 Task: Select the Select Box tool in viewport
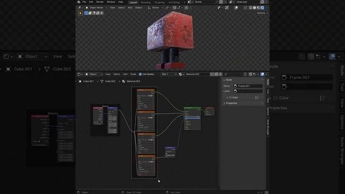point(80,13)
